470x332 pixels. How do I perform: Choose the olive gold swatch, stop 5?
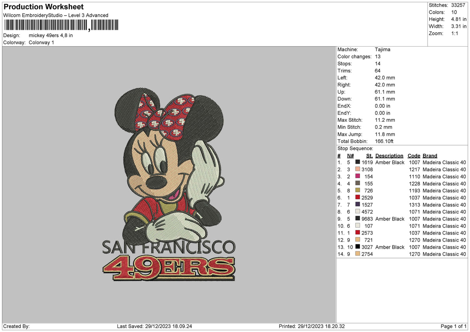358,190
